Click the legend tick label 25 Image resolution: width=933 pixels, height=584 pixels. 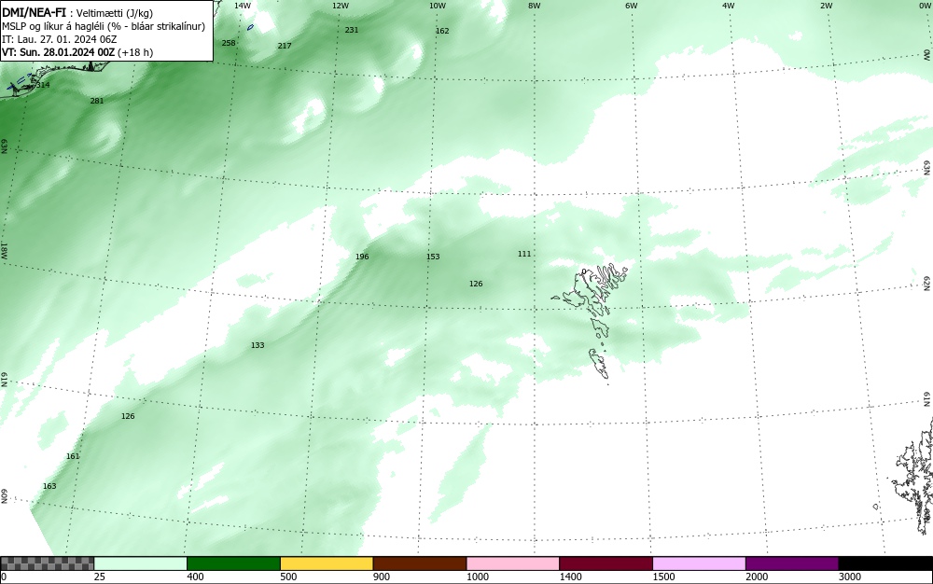click(100, 577)
